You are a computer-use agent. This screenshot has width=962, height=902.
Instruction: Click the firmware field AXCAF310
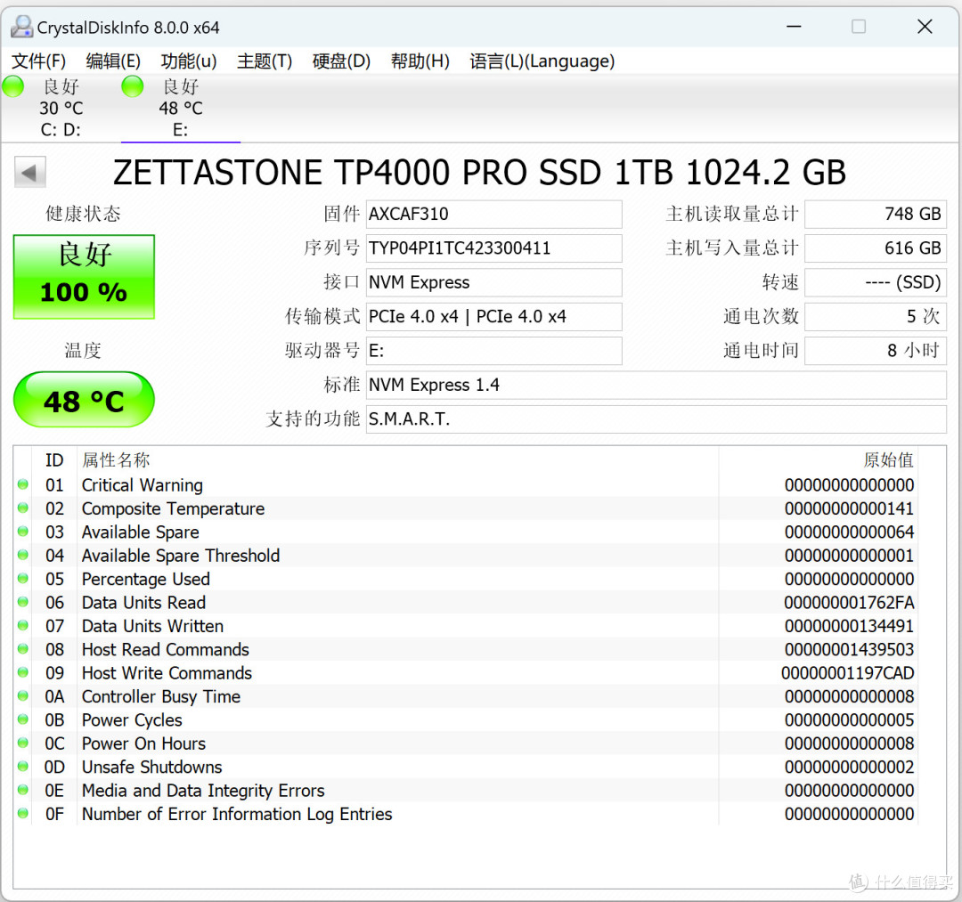point(493,214)
